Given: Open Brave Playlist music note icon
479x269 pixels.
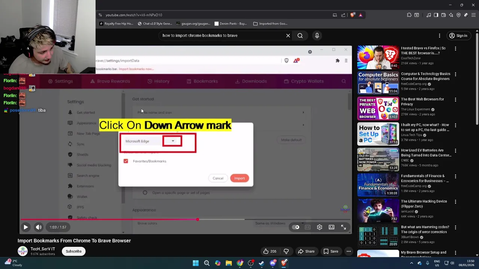Looking at the screenshot, I should [428, 15].
